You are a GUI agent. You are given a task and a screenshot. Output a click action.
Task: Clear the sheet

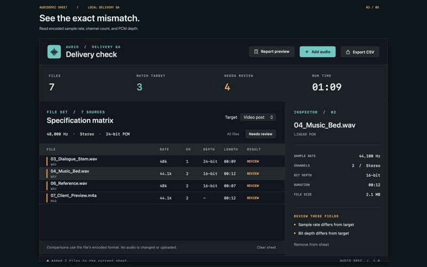(x=266, y=247)
